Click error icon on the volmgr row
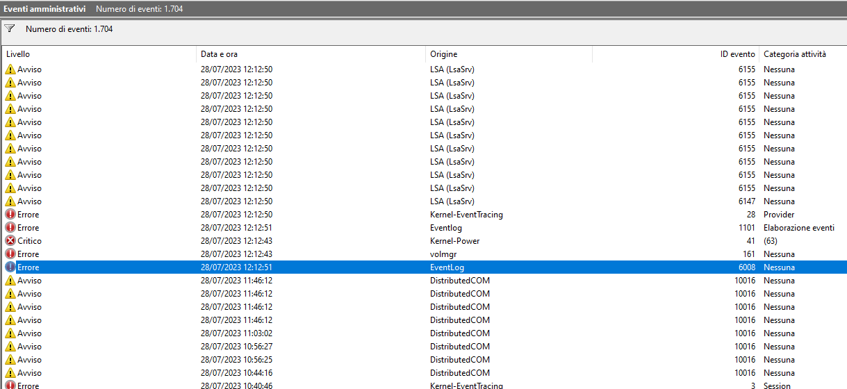This screenshot has height=389, width=847. click(10, 254)
